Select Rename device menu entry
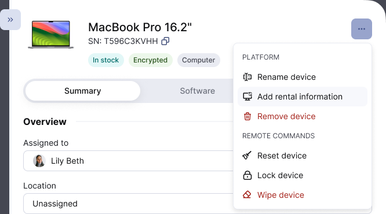This screenshot has height=214, width=386. [303, 77]
